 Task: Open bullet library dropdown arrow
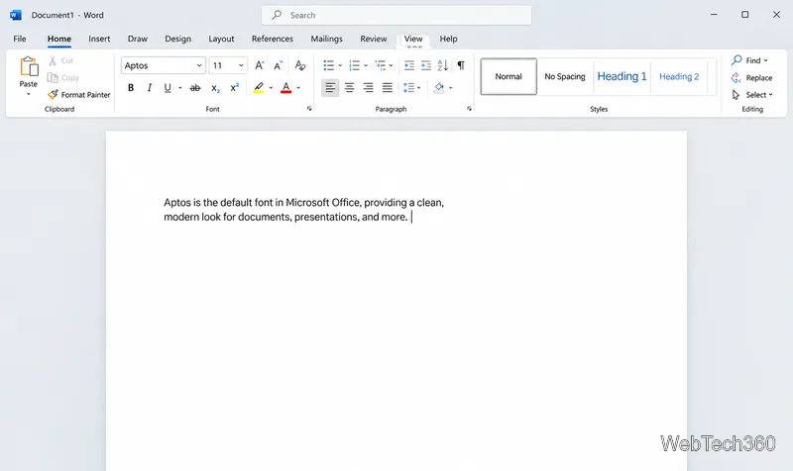click(340, 65)
